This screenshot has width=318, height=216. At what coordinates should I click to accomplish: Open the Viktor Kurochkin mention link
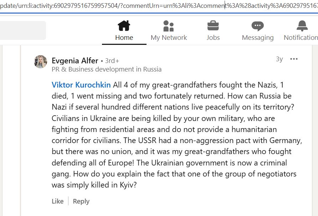81,85
